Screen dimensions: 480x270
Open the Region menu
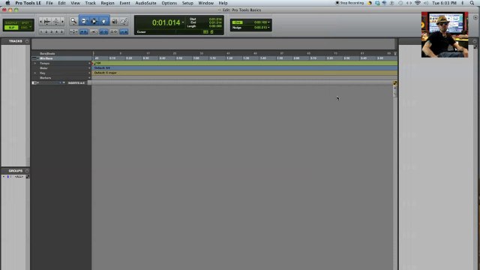click(107, 3)
